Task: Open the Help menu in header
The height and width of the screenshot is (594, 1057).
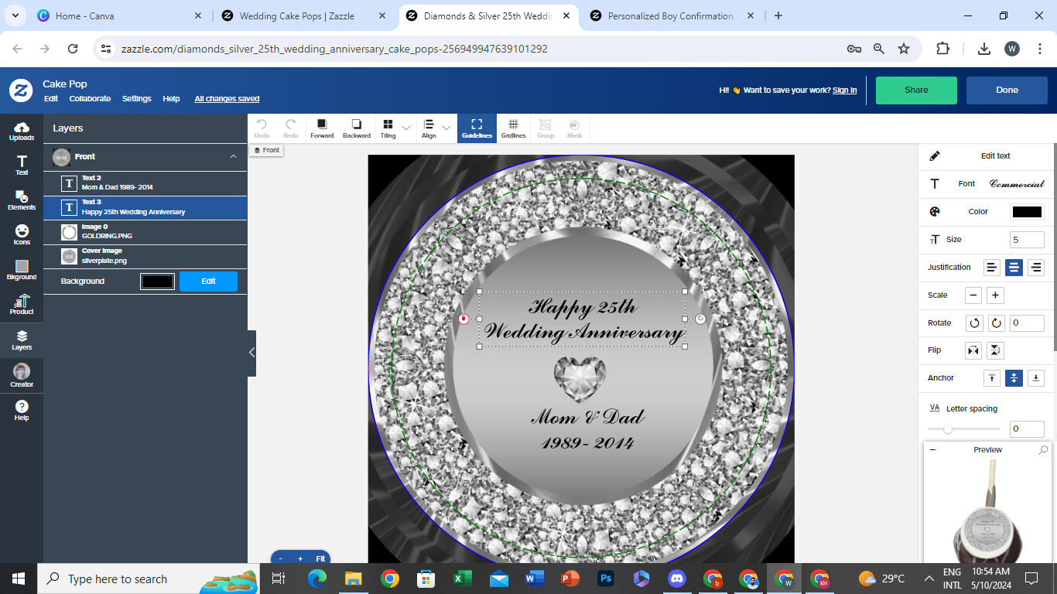Action: coord(171,99)
